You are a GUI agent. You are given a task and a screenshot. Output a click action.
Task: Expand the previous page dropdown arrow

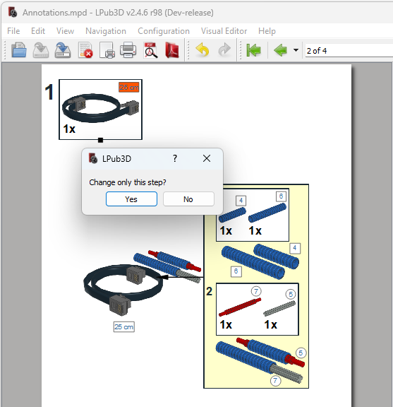296,50
